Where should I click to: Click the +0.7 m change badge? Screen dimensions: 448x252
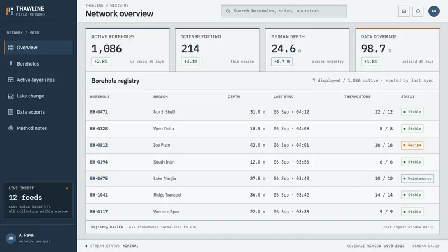click(282, 62)
